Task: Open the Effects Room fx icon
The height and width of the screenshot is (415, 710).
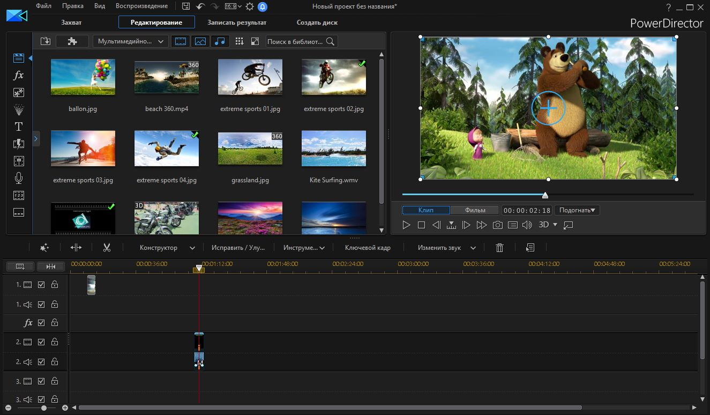Action: [19, 75]
